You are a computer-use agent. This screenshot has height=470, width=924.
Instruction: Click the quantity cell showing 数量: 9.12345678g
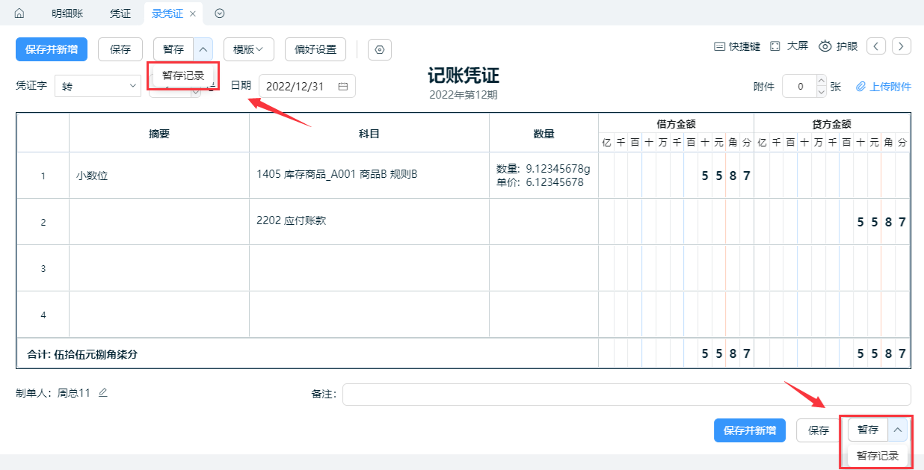click(x=543, y=176)
